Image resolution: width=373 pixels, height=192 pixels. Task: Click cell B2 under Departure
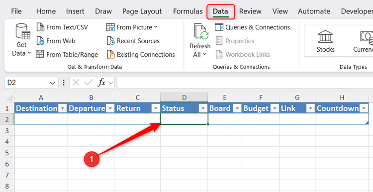pos(91,119)
